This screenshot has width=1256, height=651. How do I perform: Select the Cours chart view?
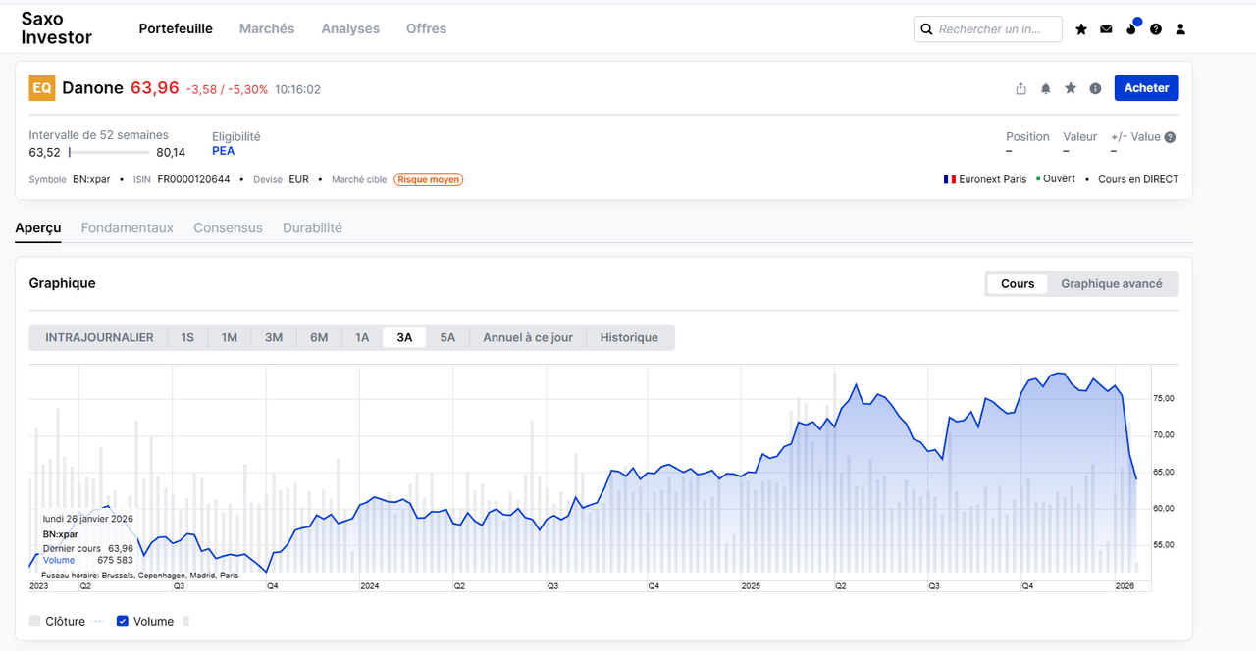click(x=1018, y=283)
